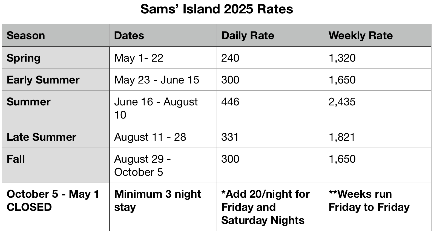Click the 1,821 weekly rate cell
The image size is (434, 233).
coord(378,137)
